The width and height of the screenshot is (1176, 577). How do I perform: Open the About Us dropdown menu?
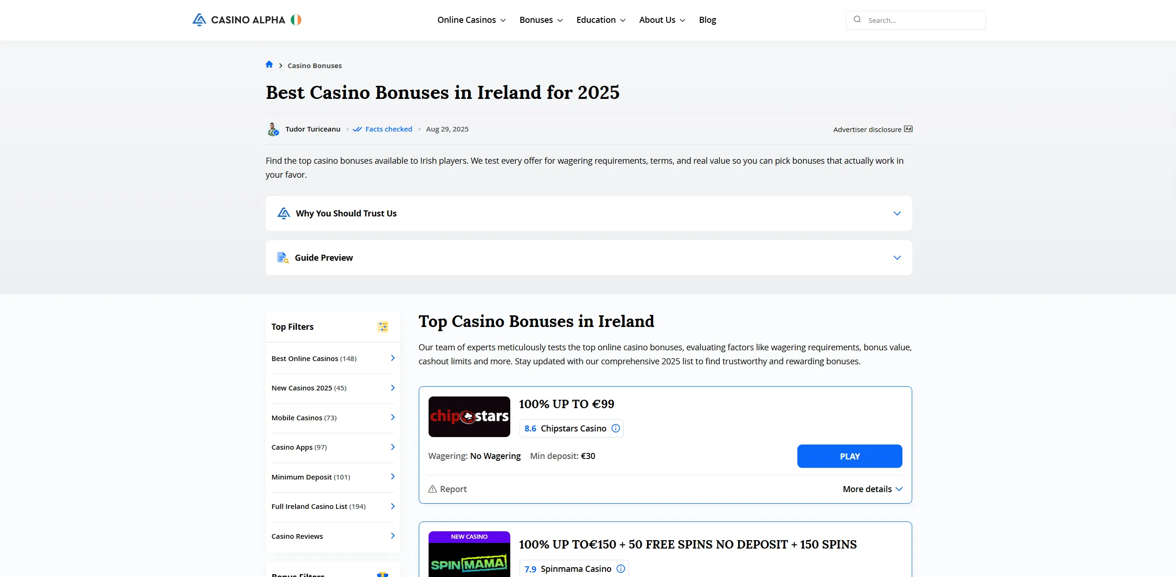pyautogui.click(x=662, y=20)
